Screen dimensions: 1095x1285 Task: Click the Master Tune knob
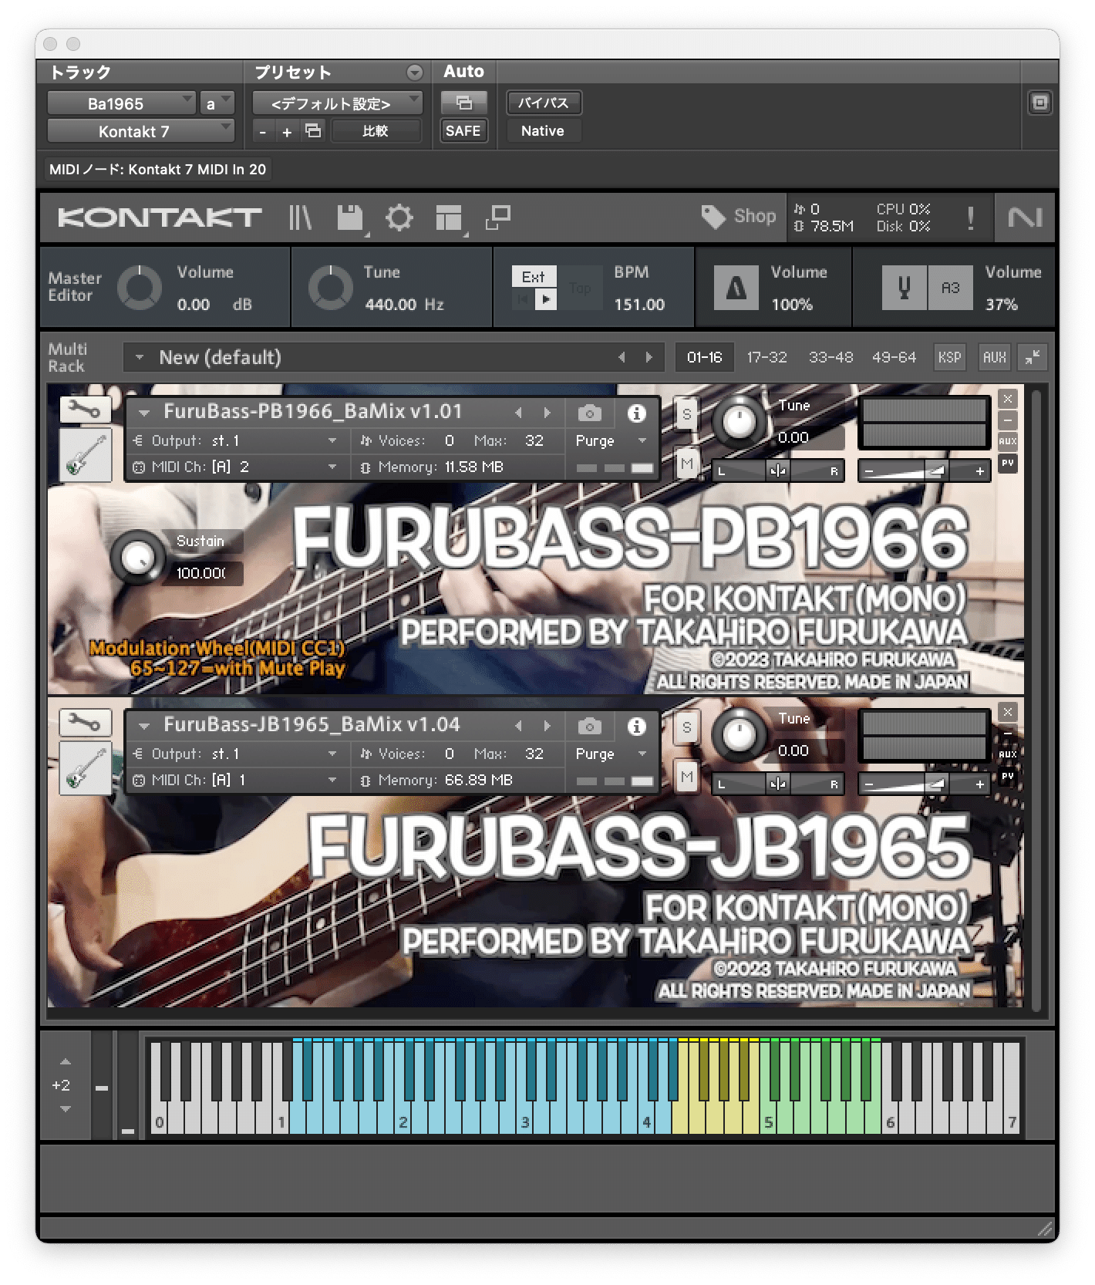click(x=330, y=288)
